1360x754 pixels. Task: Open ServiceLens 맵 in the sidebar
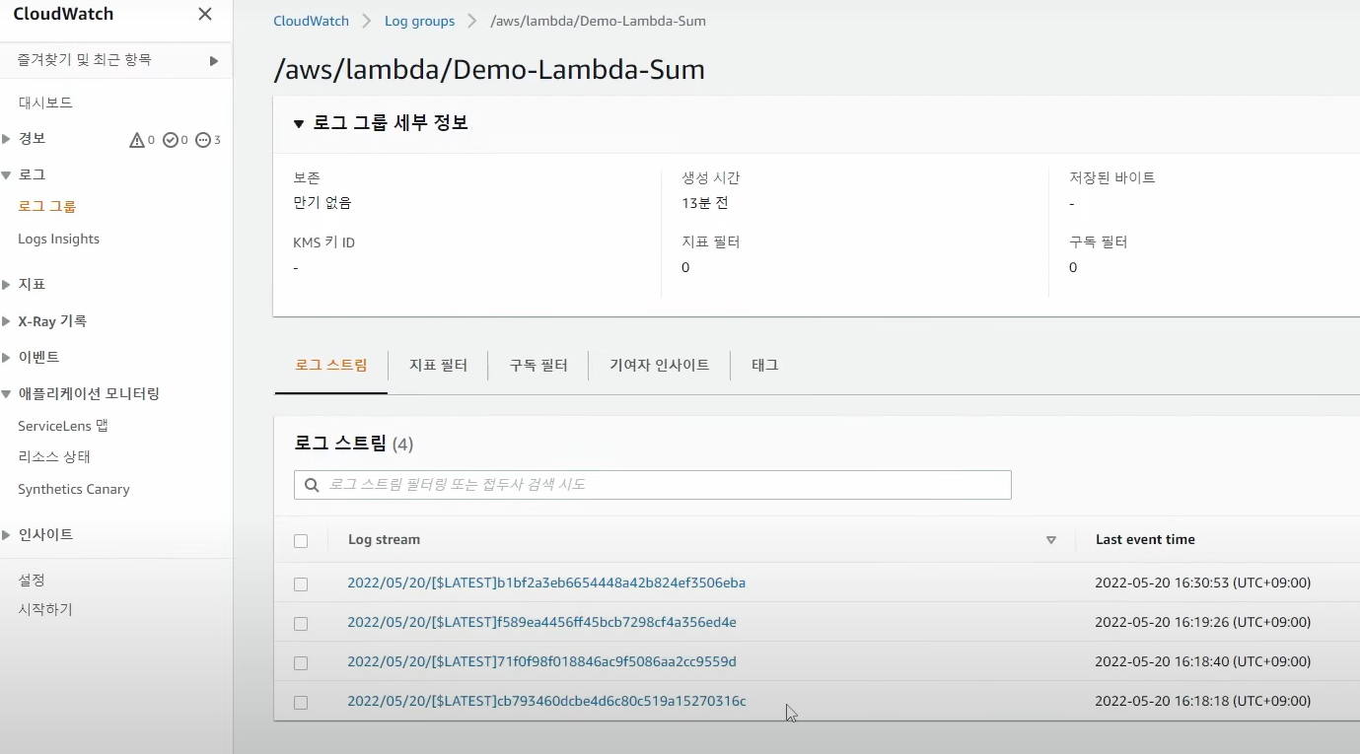click(63, 426)
